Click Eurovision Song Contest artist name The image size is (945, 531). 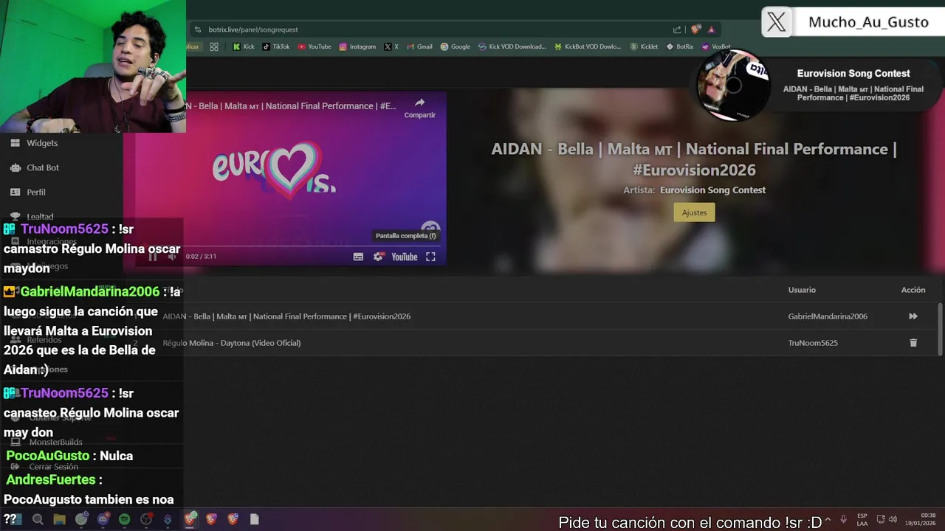click(712, 190)
